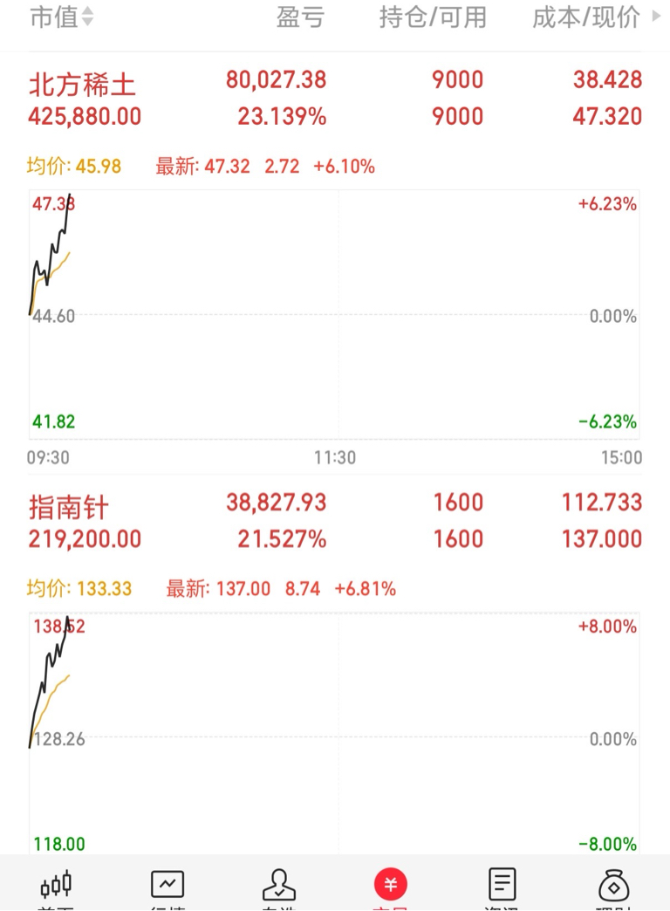Tap the 指南针 intraday price chart
The height and width of the screenshot is (911, 670).
(x=334, y=733)
